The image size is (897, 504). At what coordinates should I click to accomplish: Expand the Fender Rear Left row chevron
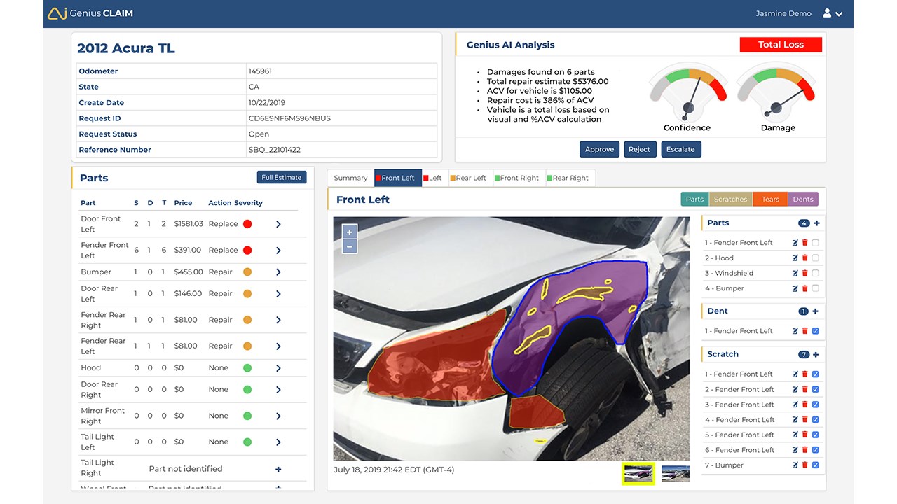point(278,346)
